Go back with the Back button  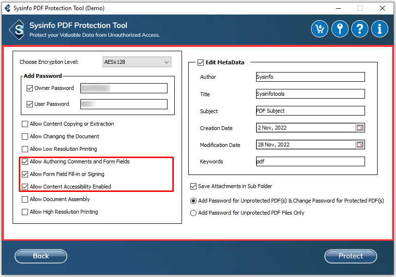pyautogui.click(x=41, y=256)
